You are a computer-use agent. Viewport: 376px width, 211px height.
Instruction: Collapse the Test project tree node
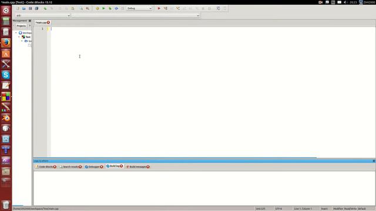19,37
